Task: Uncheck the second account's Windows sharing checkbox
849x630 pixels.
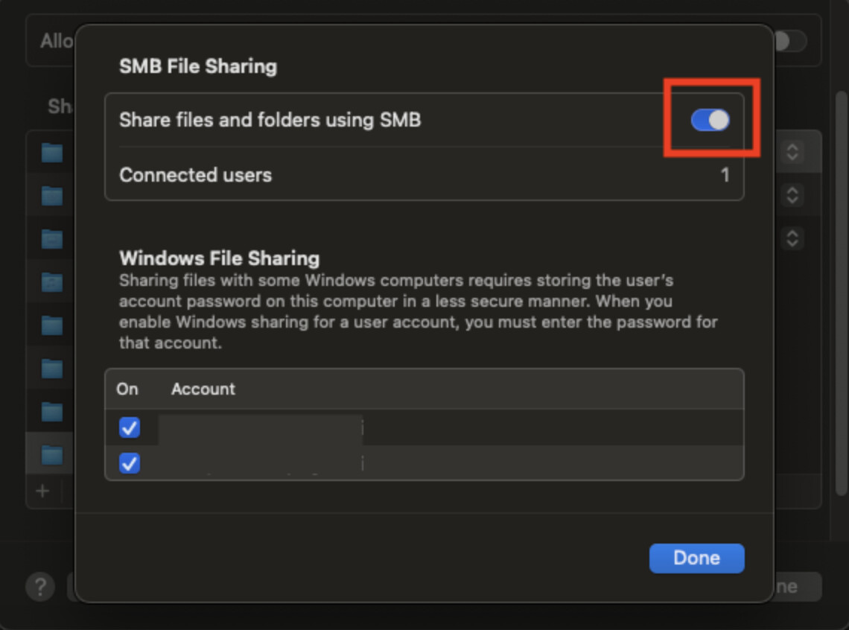Action: tap(130, 463)
